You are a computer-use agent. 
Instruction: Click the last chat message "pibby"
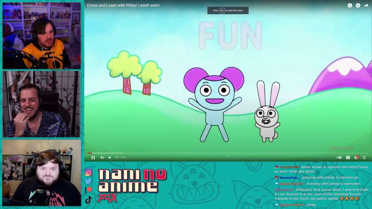coord(311,205)
